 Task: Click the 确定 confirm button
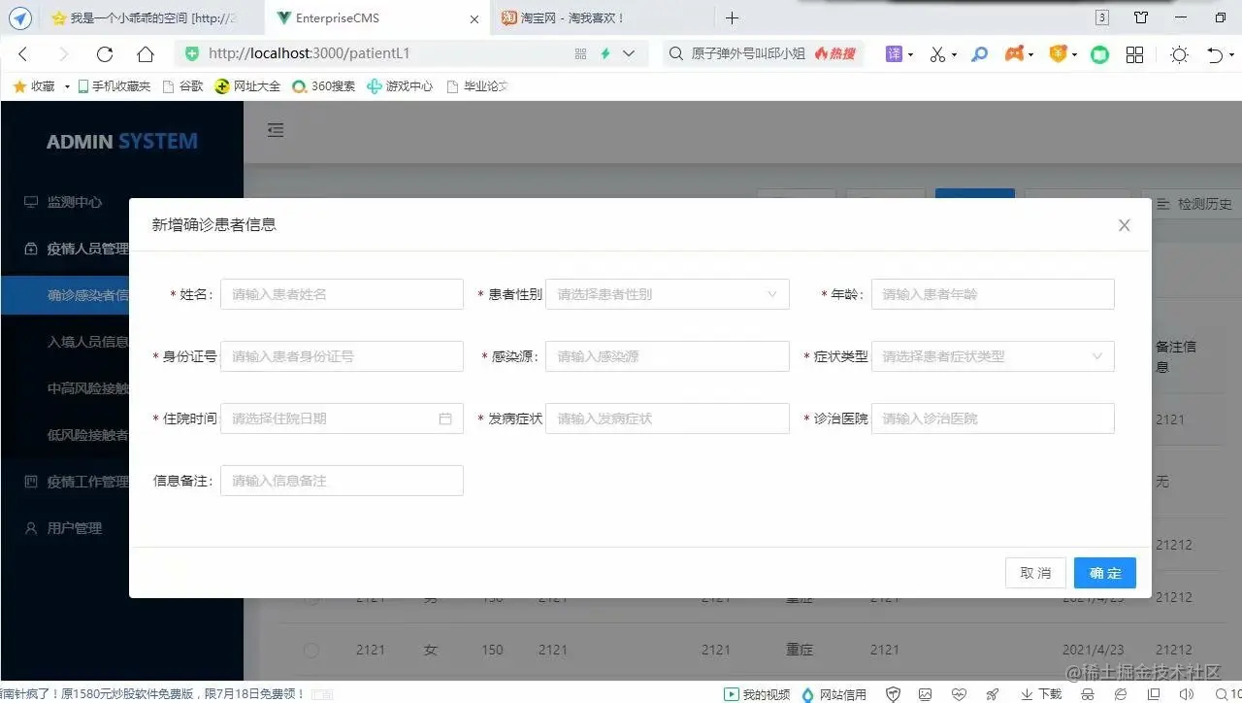[1104, 573]
